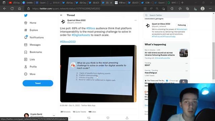Viewport: 215px width, 121px height.
Task: Like the tweet with the heart icon
Action: pos(108,118)
